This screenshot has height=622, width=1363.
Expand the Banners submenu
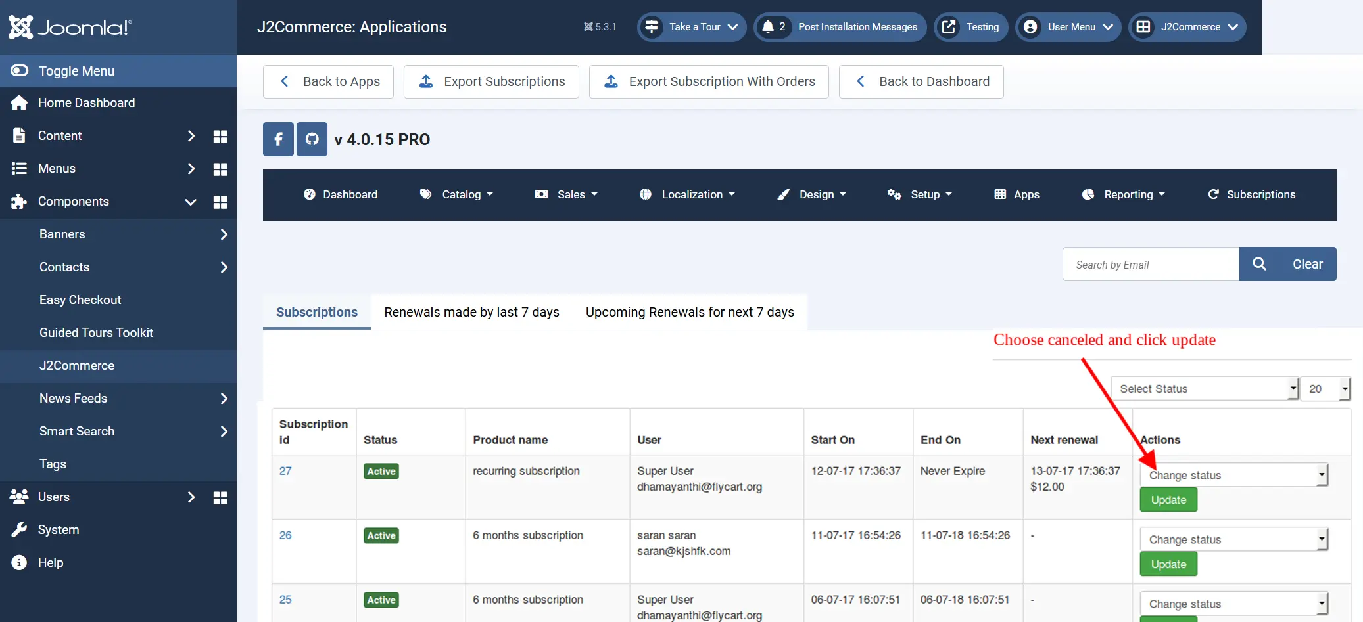[224, 234]
